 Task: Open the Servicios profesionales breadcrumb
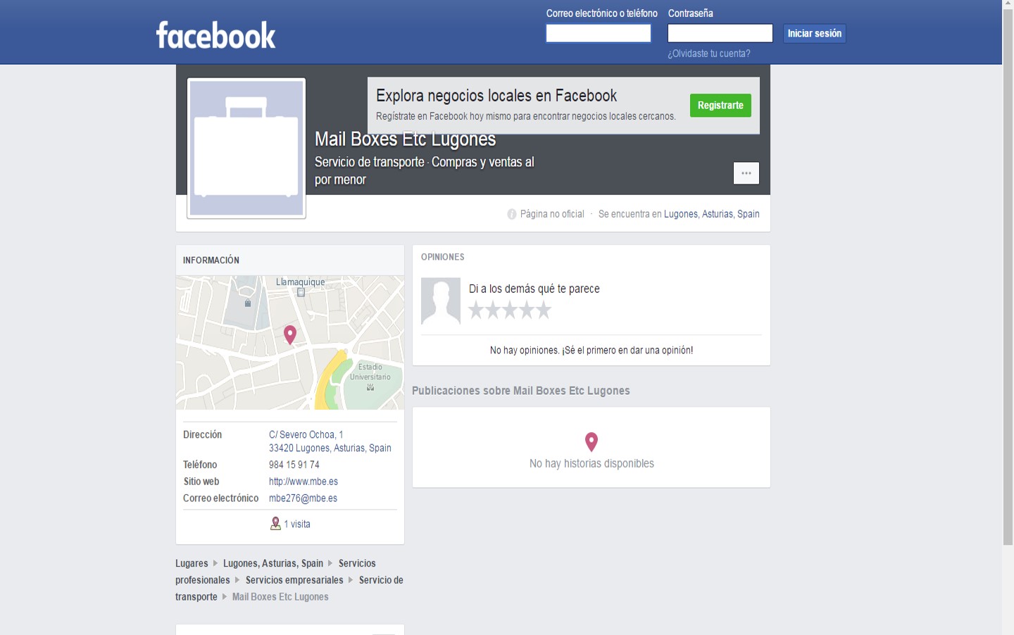[275, 572]
